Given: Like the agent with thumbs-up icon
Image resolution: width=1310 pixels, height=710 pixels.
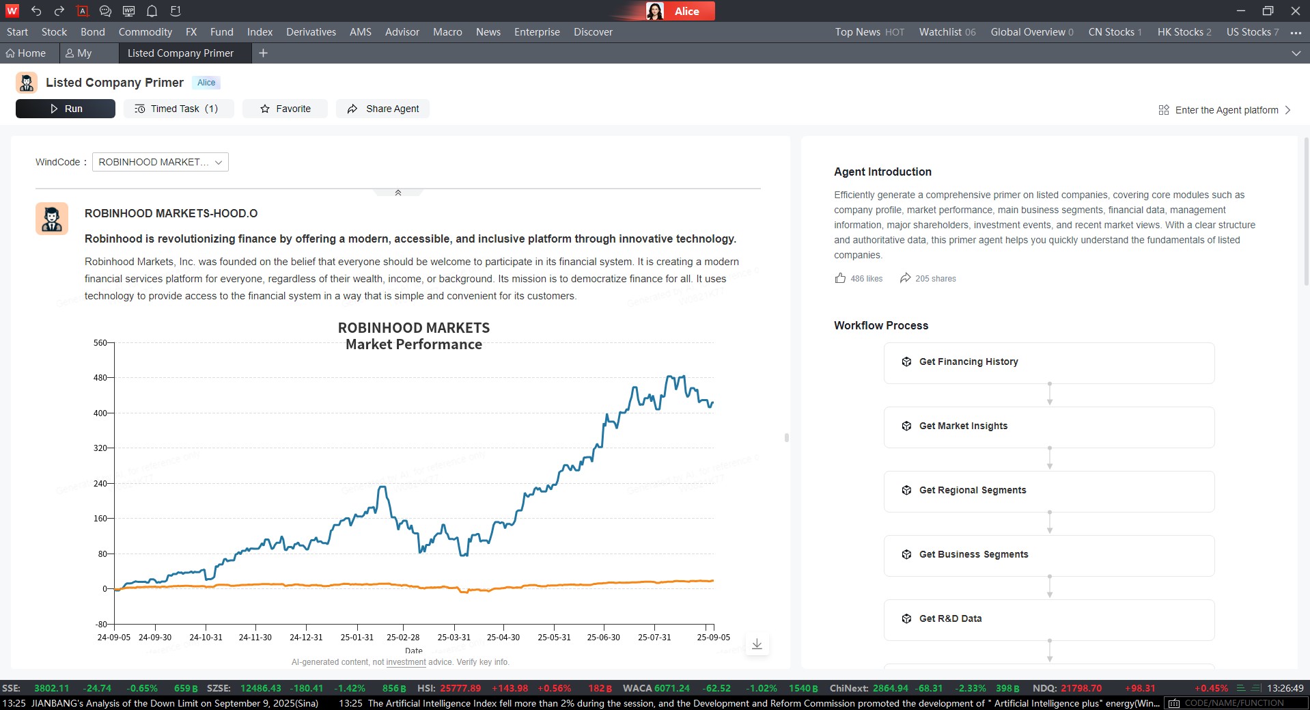Looking at the screenshot, I should 840,278.
